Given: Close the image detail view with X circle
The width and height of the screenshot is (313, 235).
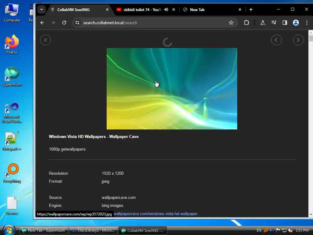Looking at the screenshot, I should pos(45,40).
